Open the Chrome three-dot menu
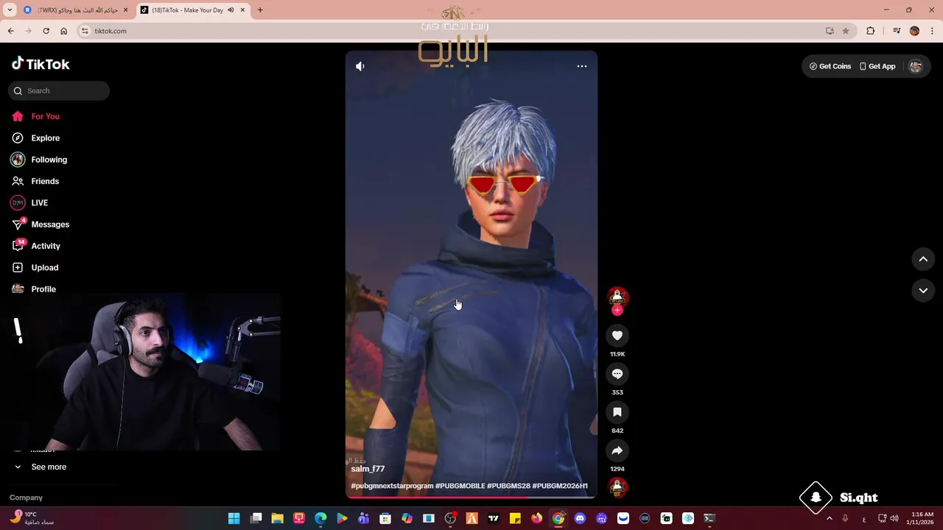The width and height of the screenshot is (943, 530). tap(933, 31)
